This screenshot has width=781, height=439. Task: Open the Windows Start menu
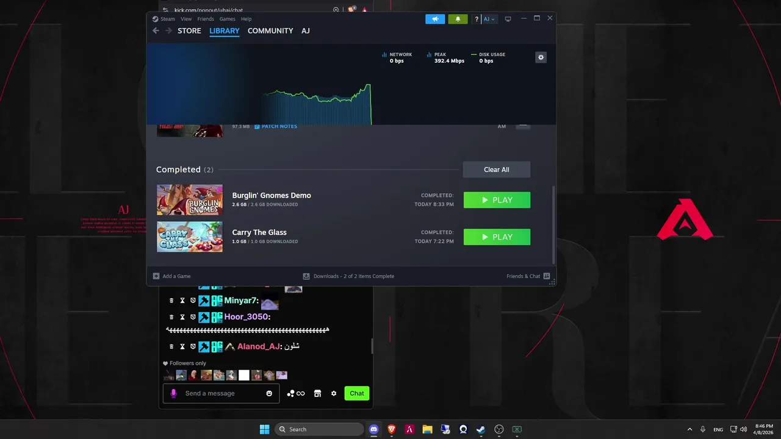(264, 429)
